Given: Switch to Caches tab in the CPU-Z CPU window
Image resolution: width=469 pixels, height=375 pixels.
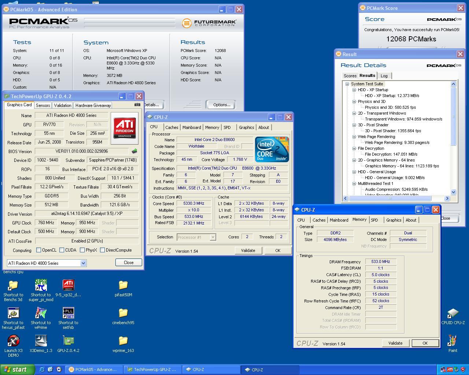Looking at the screenshot, I should point(171,127).
